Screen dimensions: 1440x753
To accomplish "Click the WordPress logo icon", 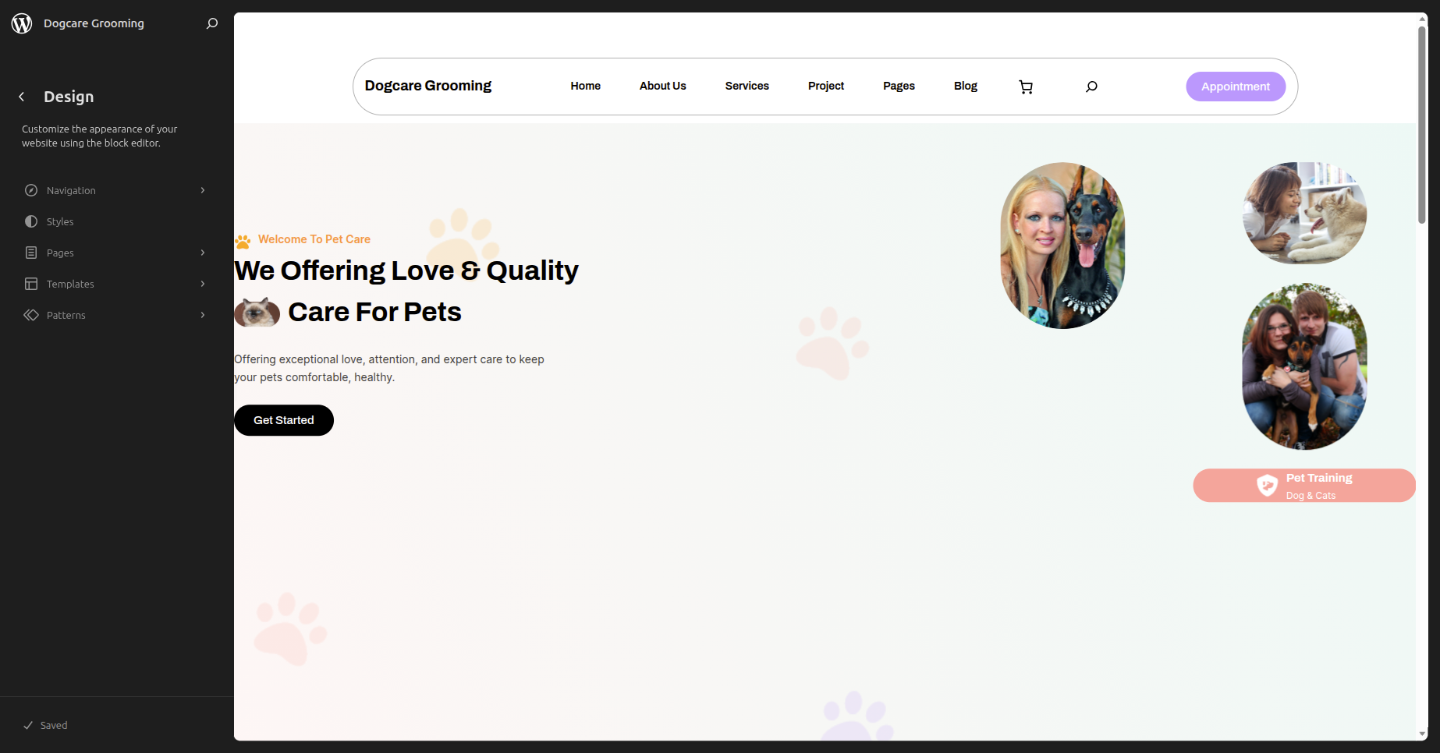I will [22, 23].
